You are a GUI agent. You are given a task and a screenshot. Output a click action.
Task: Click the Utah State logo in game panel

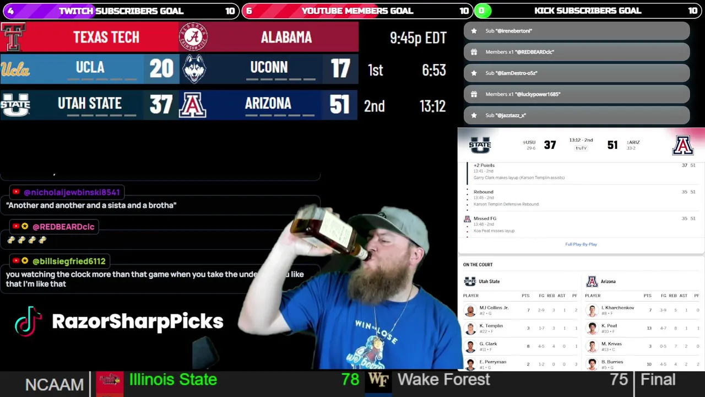[480, 146]
